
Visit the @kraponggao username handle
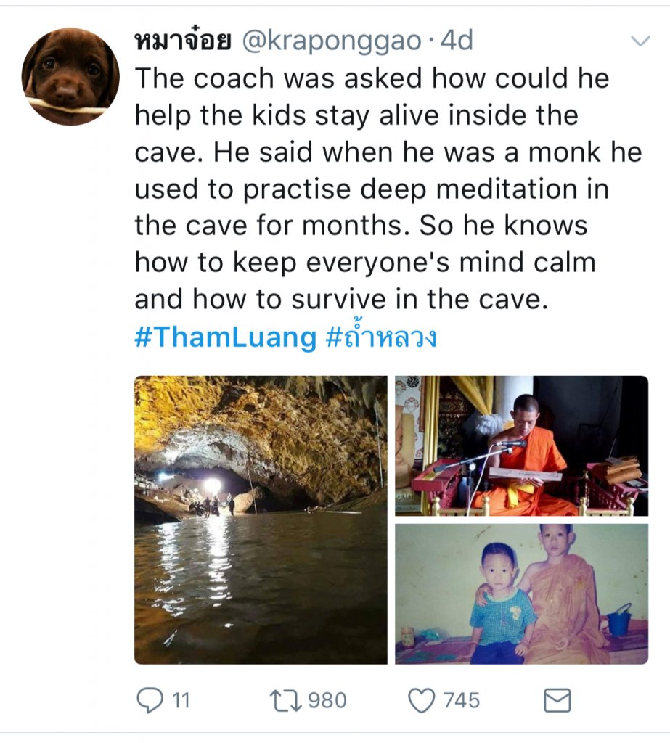[x=330, y=41]
